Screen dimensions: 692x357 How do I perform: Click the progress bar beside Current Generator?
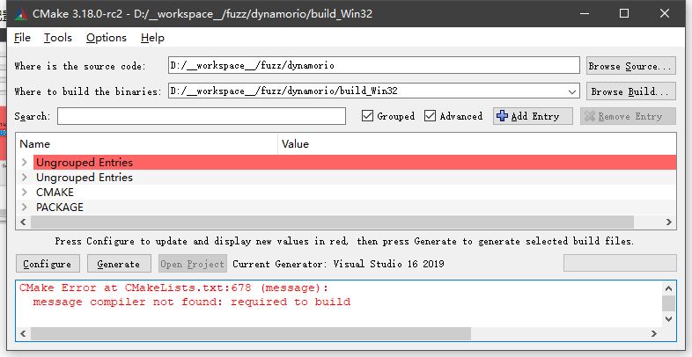tap(620, 263)
